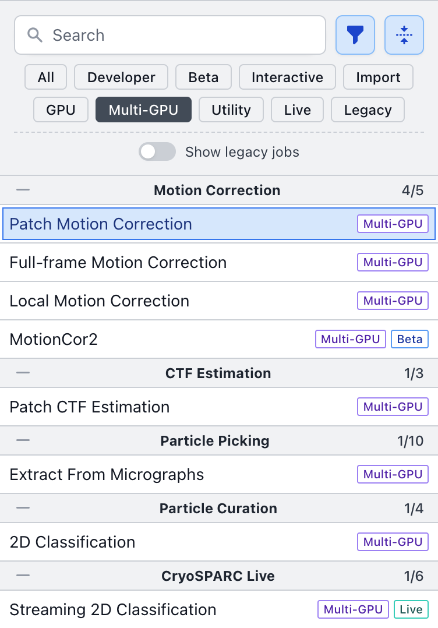
Task: Toggle the Show legacy jobs switch
Action: [x=157, y=152]
